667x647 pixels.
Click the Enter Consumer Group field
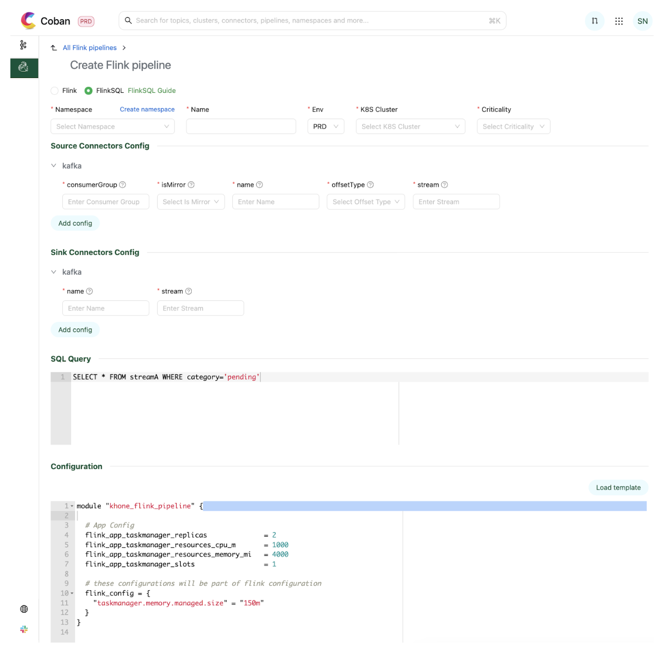pyautogui.click(x=106, y=202)
